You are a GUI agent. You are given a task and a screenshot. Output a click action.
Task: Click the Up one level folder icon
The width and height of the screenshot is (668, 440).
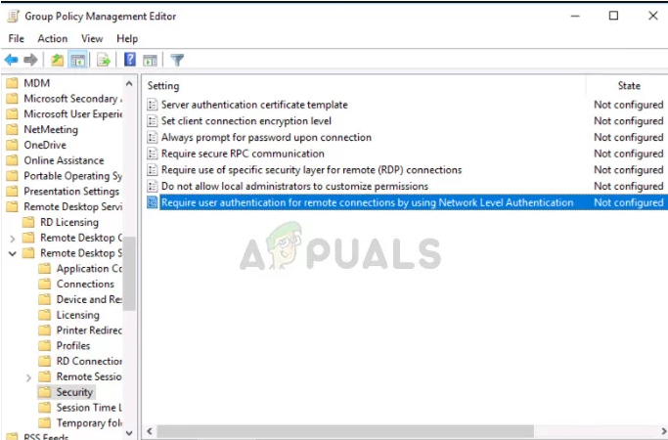pyautogui.click(x=57, y=60)
